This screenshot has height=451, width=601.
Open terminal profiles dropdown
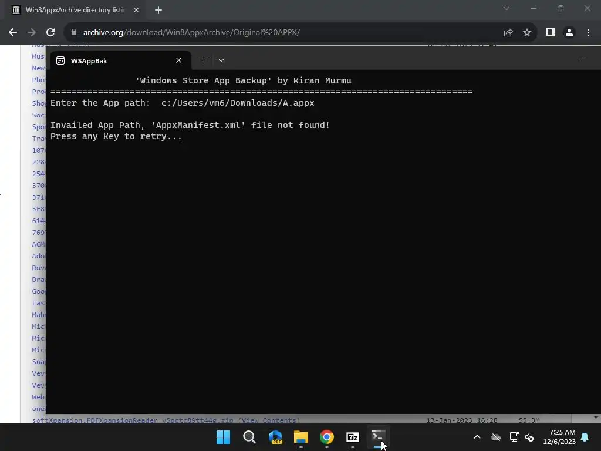(x=221, y=60)
